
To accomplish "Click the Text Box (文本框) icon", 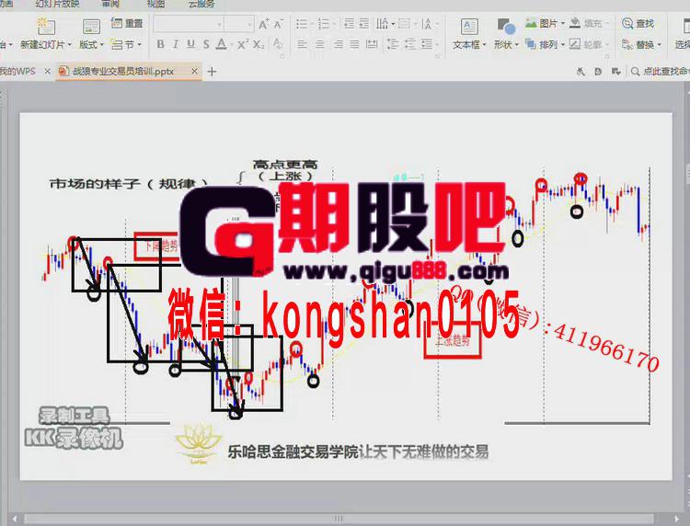I will click(x=469, y=27).
